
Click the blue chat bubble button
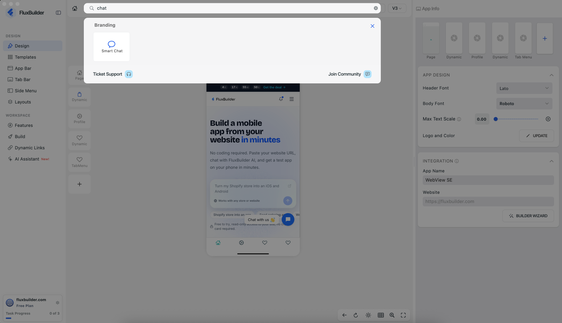tap(288, 220)
